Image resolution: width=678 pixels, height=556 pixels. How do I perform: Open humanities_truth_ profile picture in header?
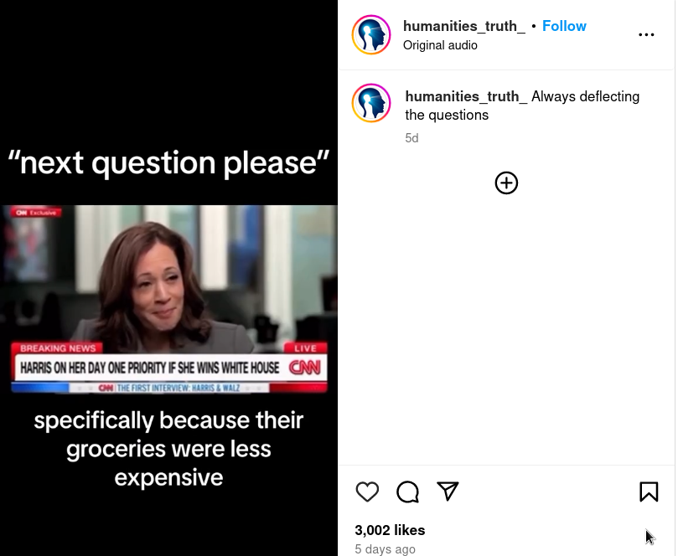pos(371,34)
